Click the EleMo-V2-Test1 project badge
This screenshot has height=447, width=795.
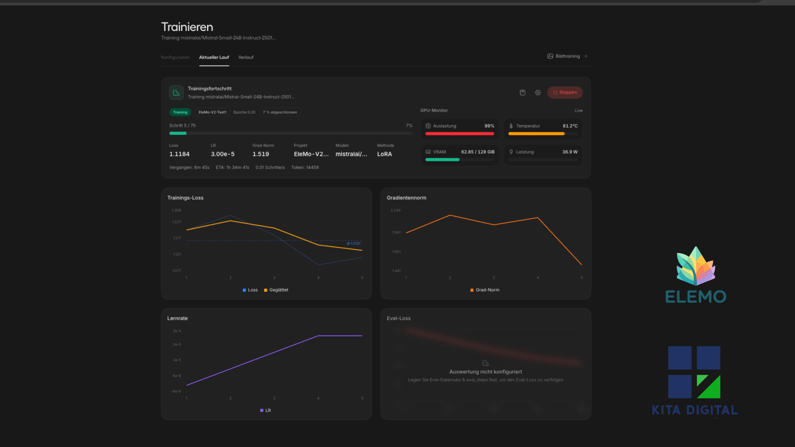[x=212, y=112]
